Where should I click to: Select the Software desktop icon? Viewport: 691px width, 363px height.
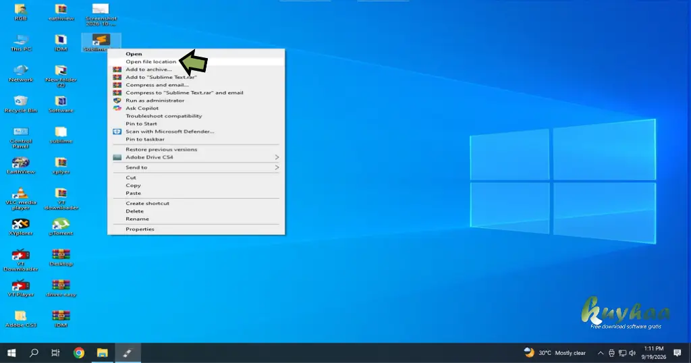click(61, 104)
